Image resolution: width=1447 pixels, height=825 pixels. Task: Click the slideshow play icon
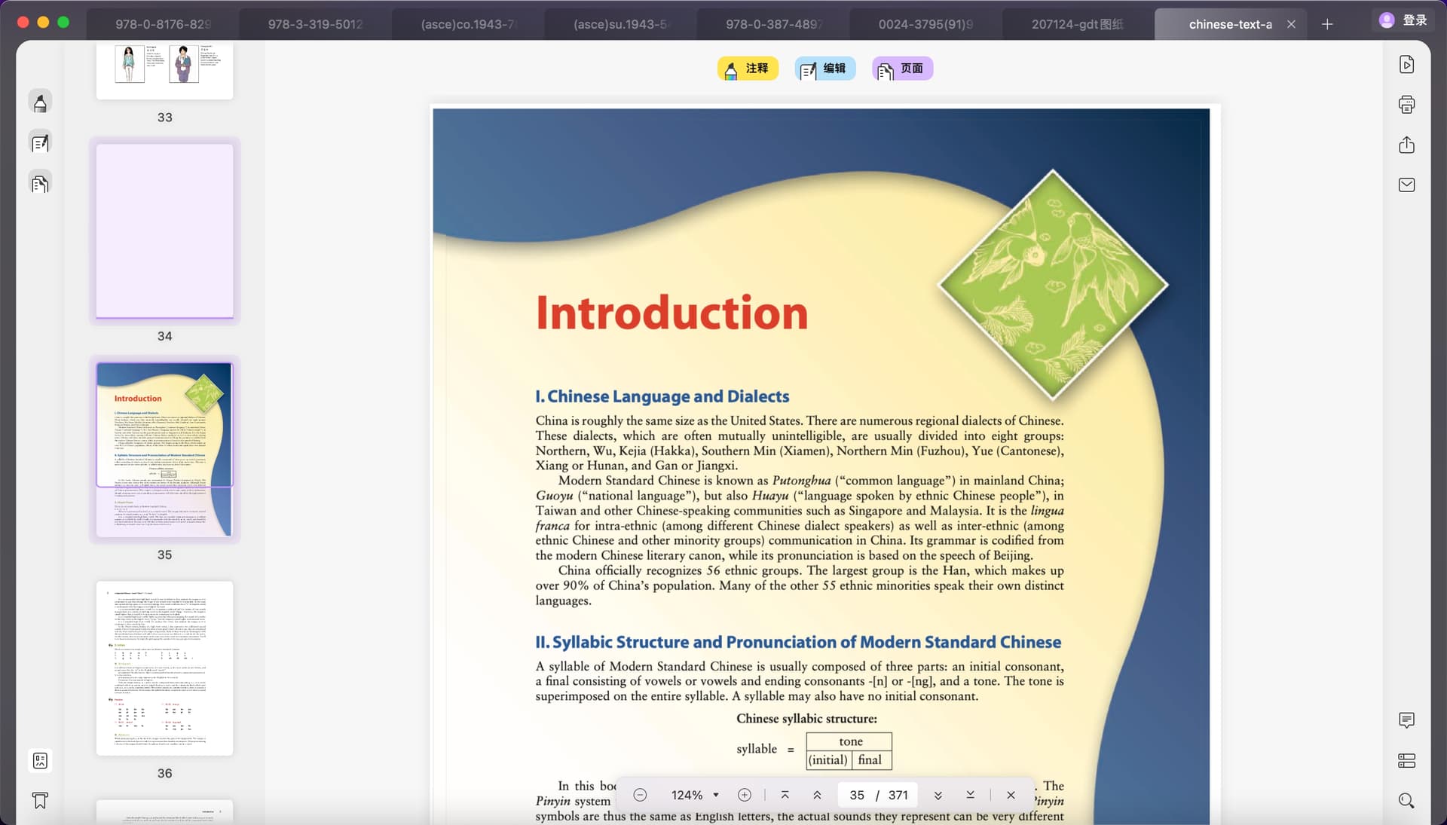(1406, 65)
